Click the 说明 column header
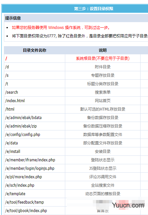 pyautogui.click(x=103, y=50)
